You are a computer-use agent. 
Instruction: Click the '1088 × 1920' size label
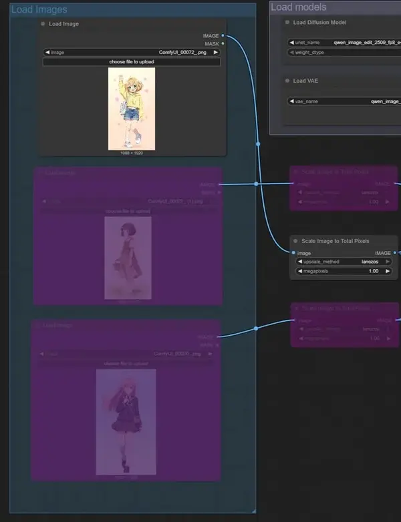tap(132, 153)
